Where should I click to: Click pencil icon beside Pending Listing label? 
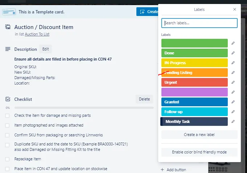(x=233, y=73)
